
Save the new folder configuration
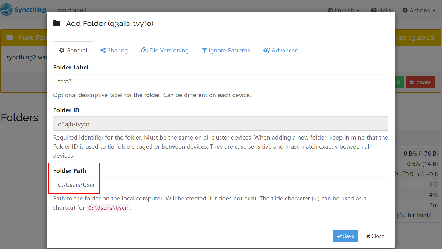tap(345, 236)
